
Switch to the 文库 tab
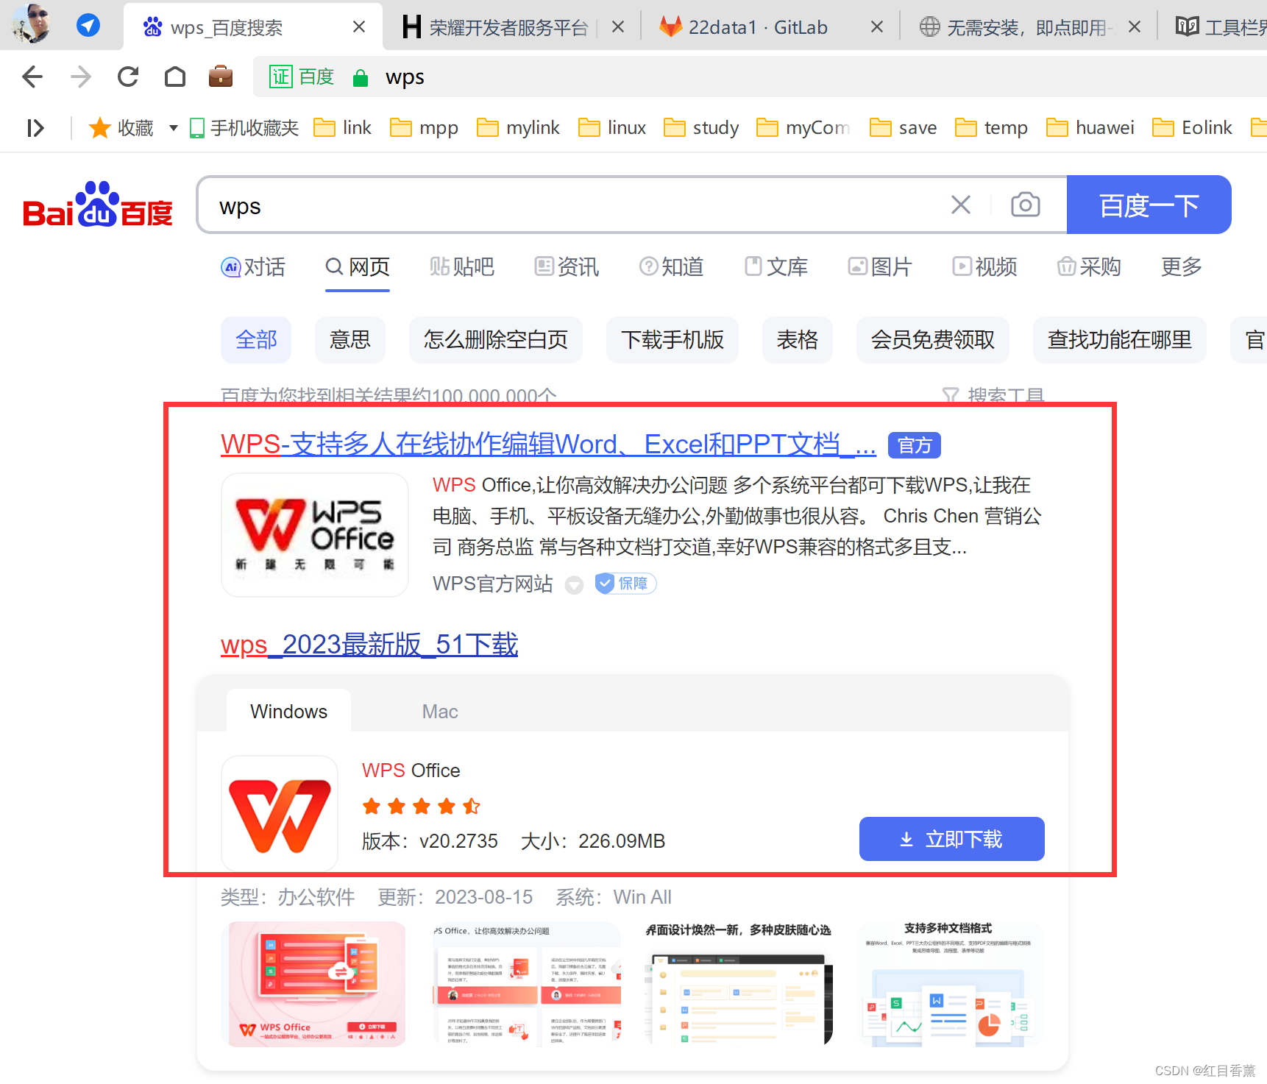tap(776, 266)
